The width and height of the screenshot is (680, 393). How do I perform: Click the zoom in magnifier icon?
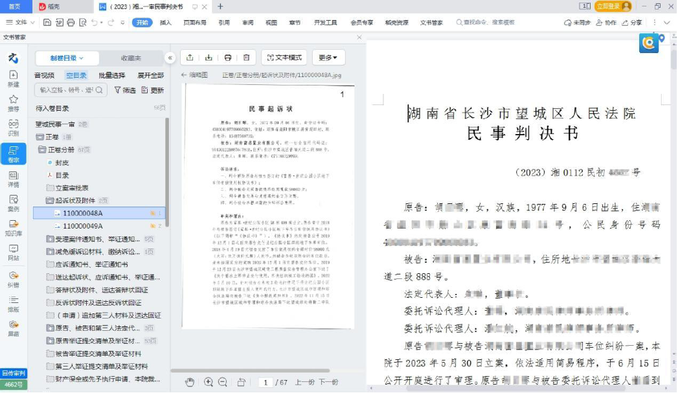pyautogui.click(x=209, y=382)
